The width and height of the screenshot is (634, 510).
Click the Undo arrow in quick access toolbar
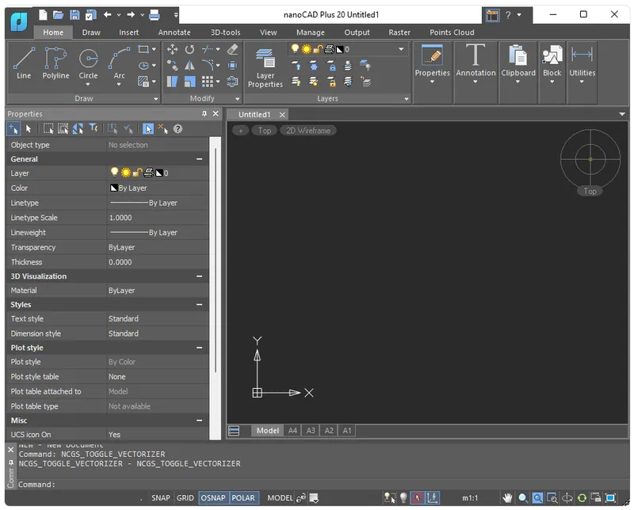107,15
